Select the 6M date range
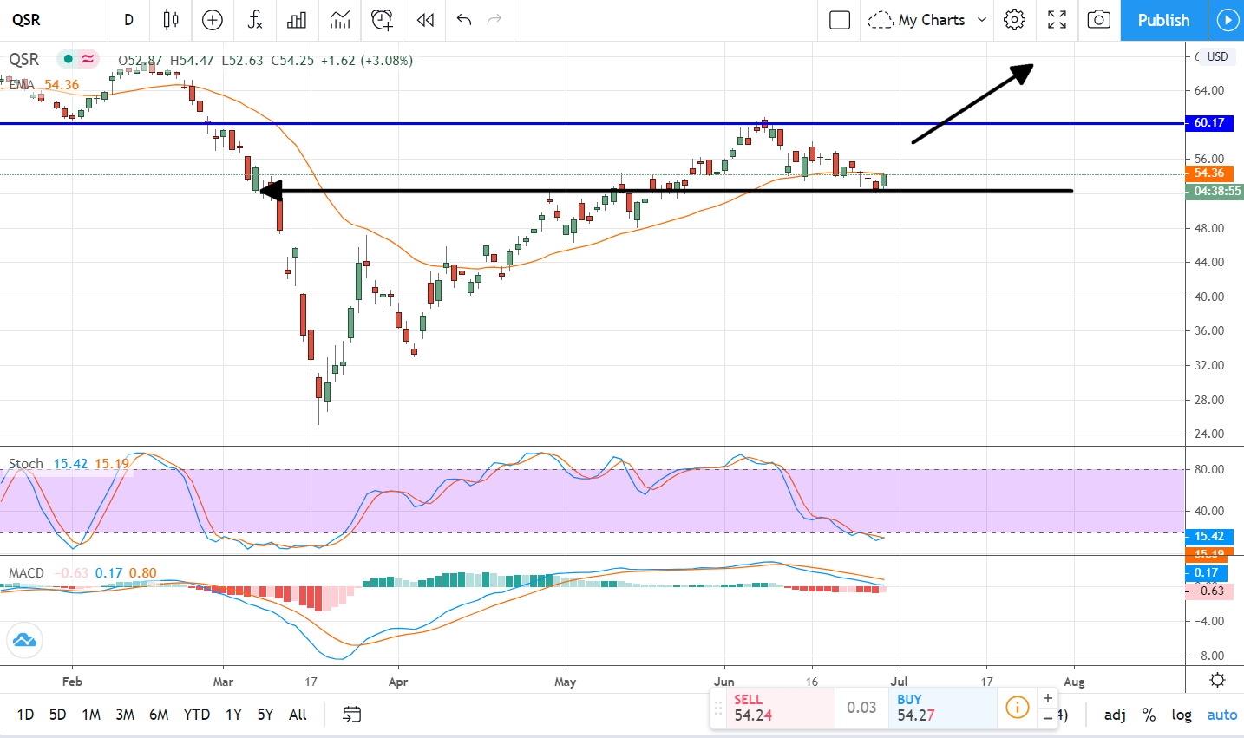The width and height of the screenshot is (1244, 738). [x=159, y=715]
